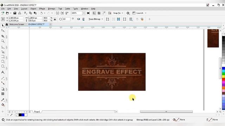Open the File menu
The image size is (225, 126).
(3, 9)
